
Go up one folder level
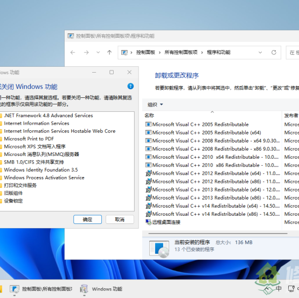109,52
